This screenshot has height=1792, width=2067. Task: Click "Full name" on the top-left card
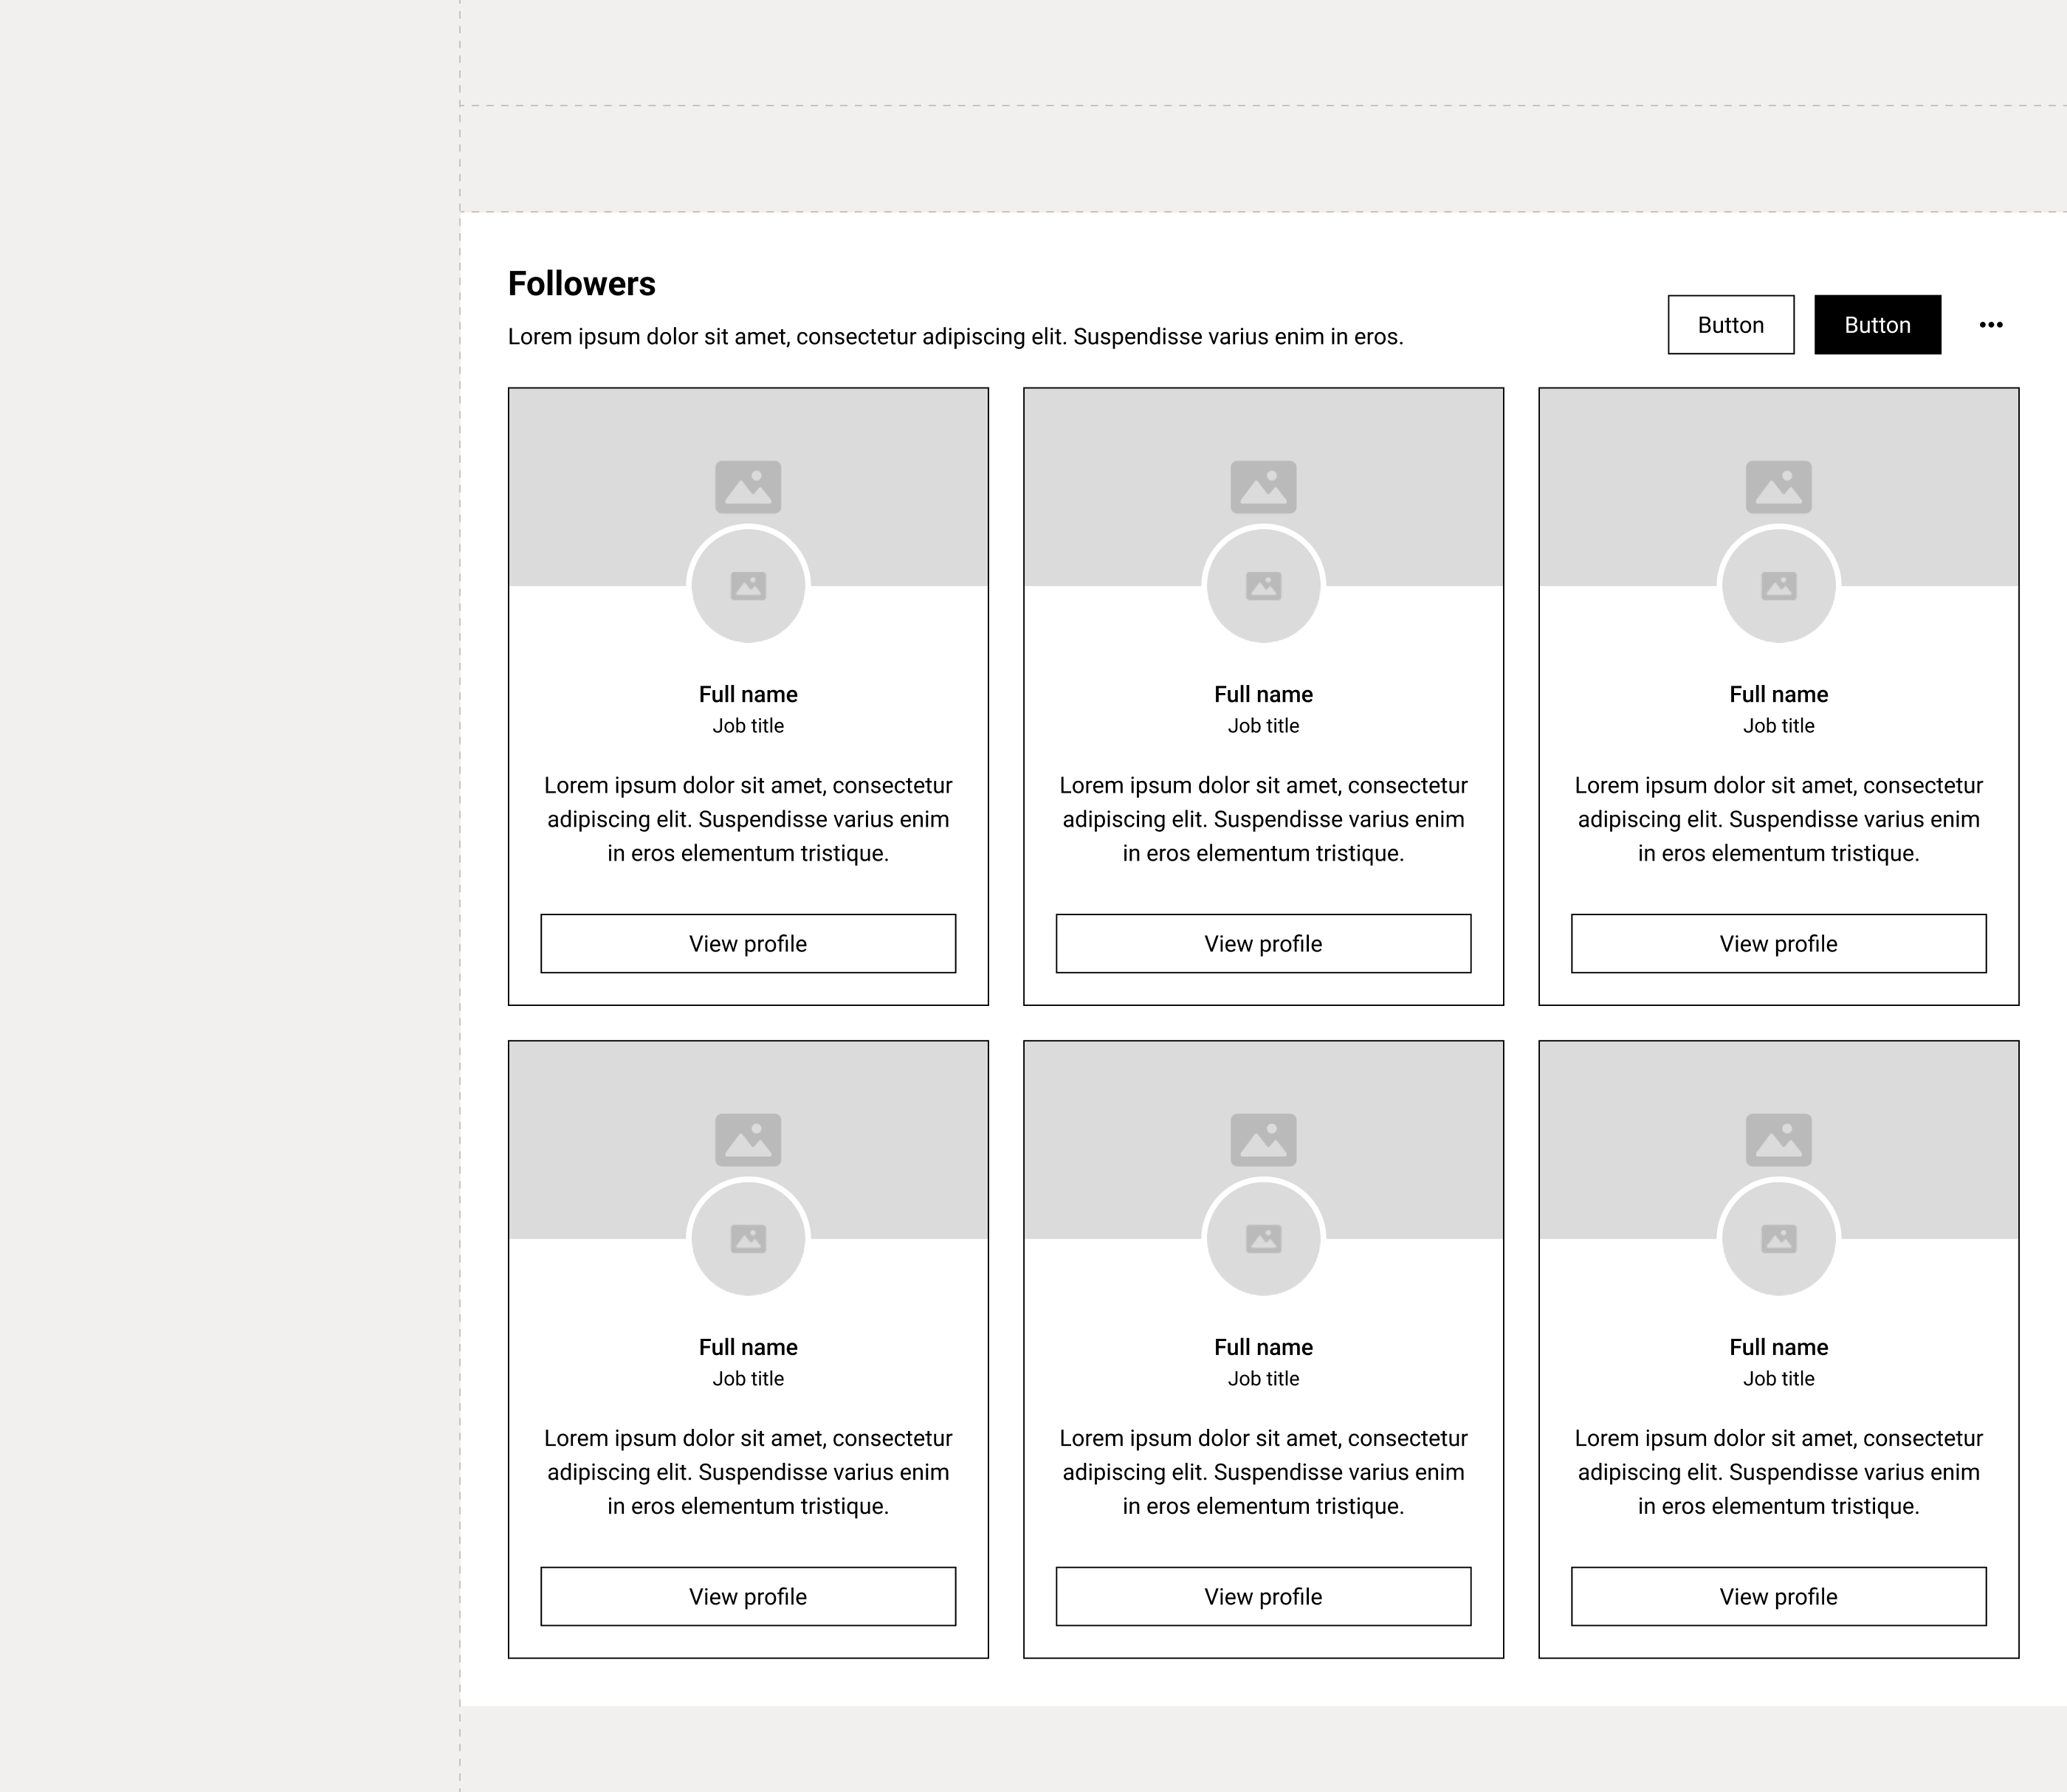748,694
